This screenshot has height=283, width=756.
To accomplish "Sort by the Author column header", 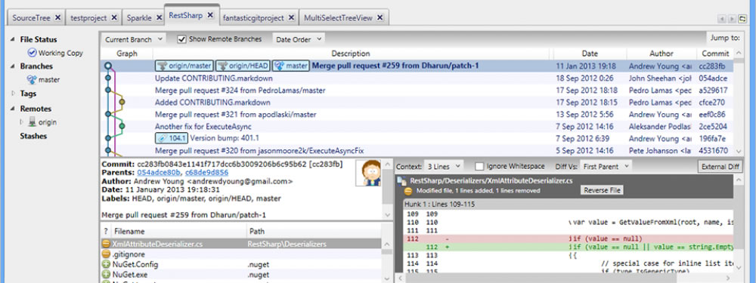I will coord(661,54).
